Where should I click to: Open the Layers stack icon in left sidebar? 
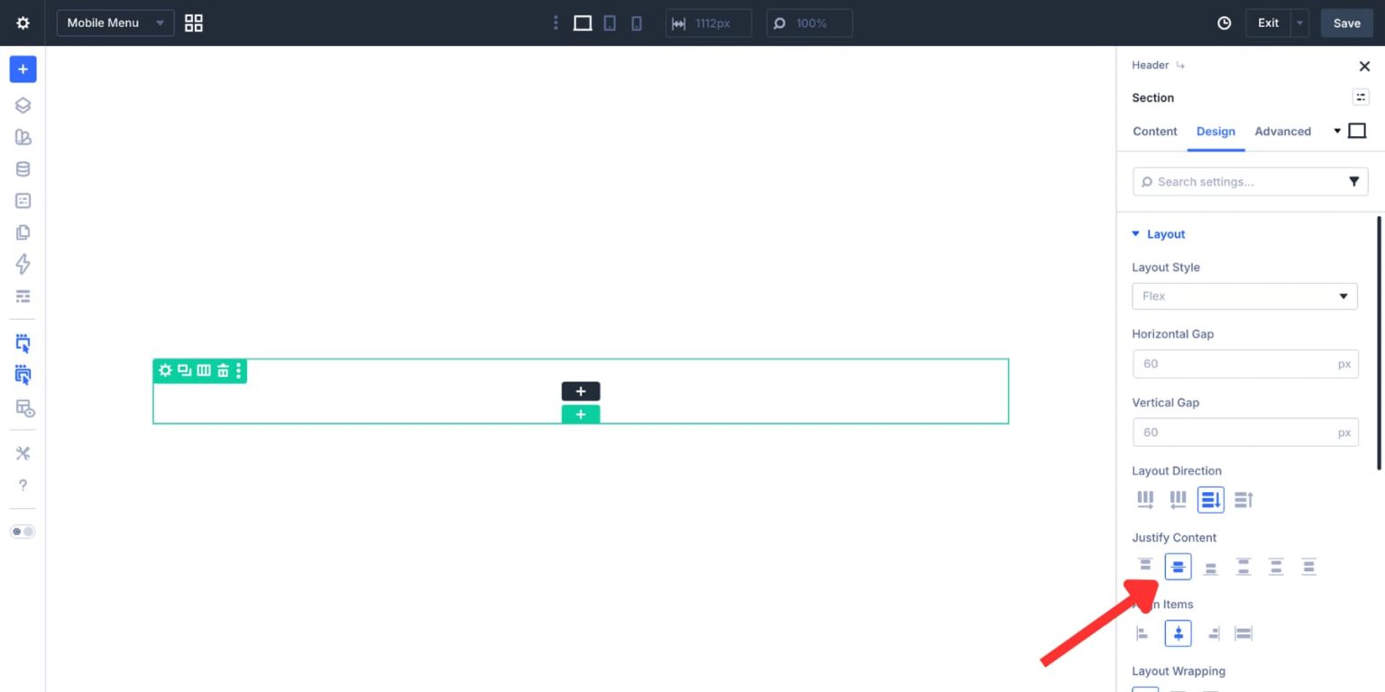pos(23,105)
